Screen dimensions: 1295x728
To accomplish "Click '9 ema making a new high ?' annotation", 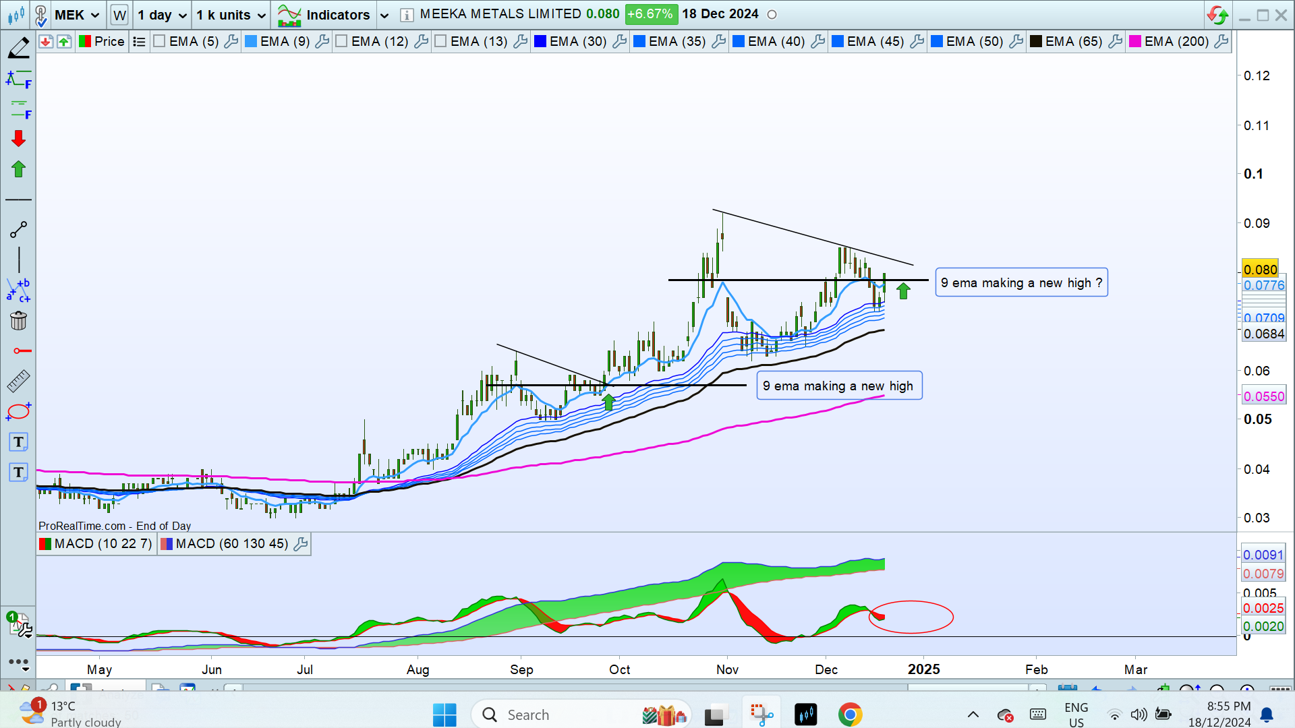I will pos(1021,283).
